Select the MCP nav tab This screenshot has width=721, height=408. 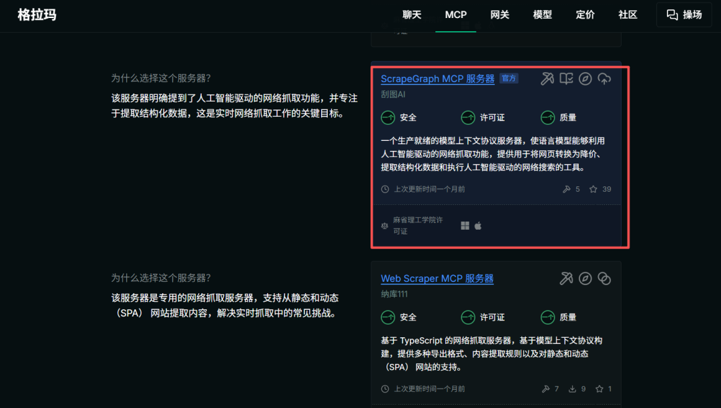tap(456, 15)
